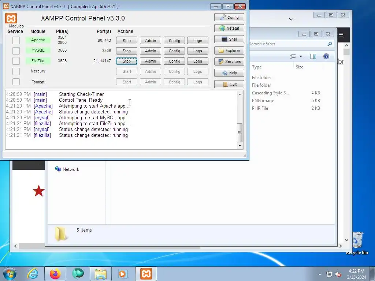375x281 pixels.
Task: Click the Show desktop strip on taskbar
Action: click(x=373, y=274)
